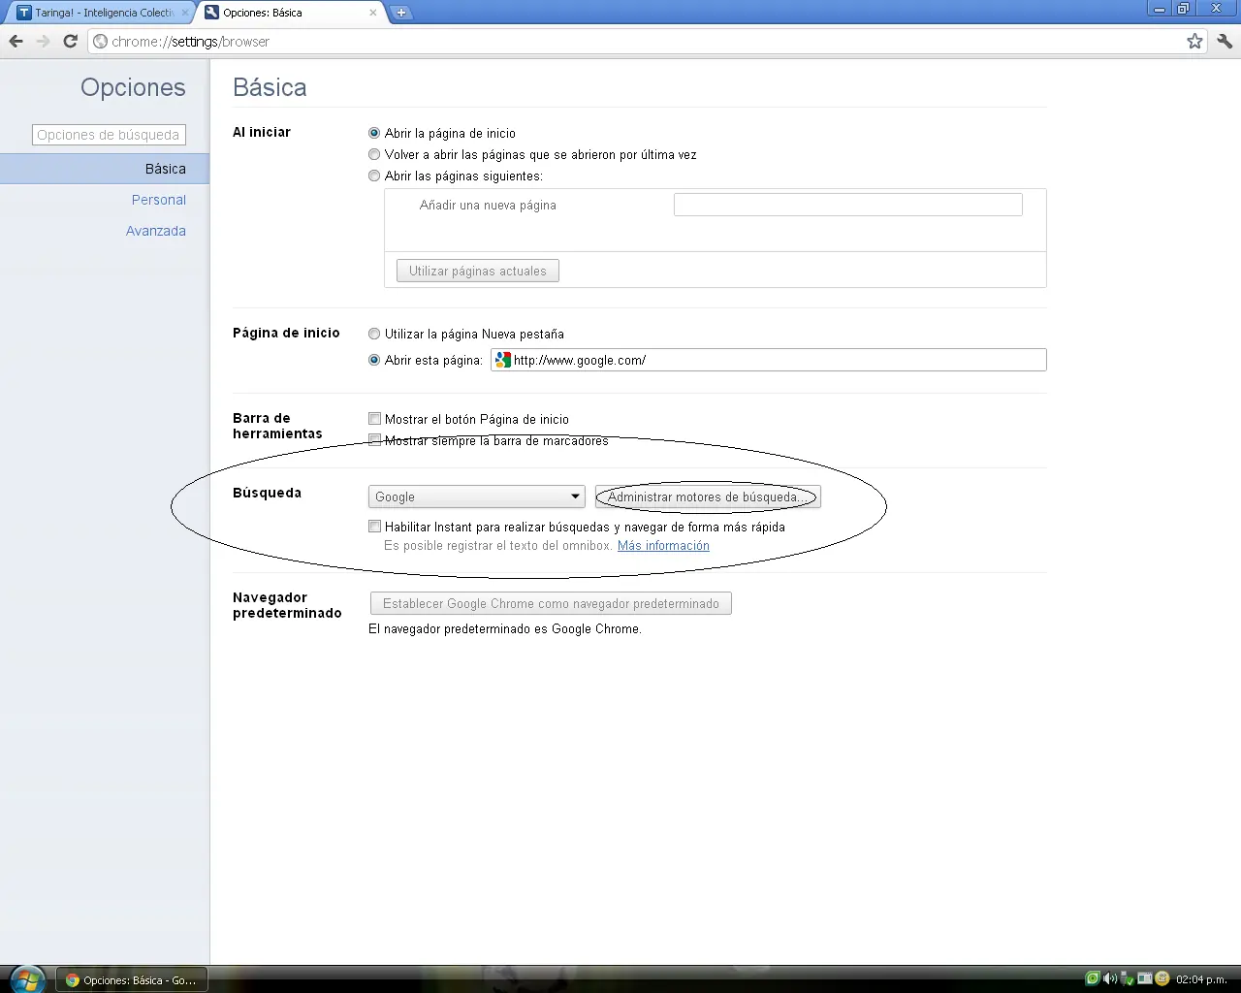Choose Utilizar la página Nueva pestaña
Image resolution: width=1241 pixels, height=993 pixels.
pyautogui.click(x=374, y=334)
